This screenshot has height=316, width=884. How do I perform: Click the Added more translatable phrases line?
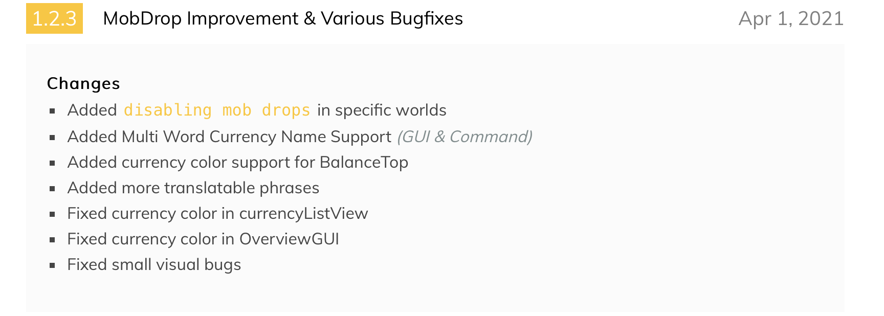tap(193, 188)
